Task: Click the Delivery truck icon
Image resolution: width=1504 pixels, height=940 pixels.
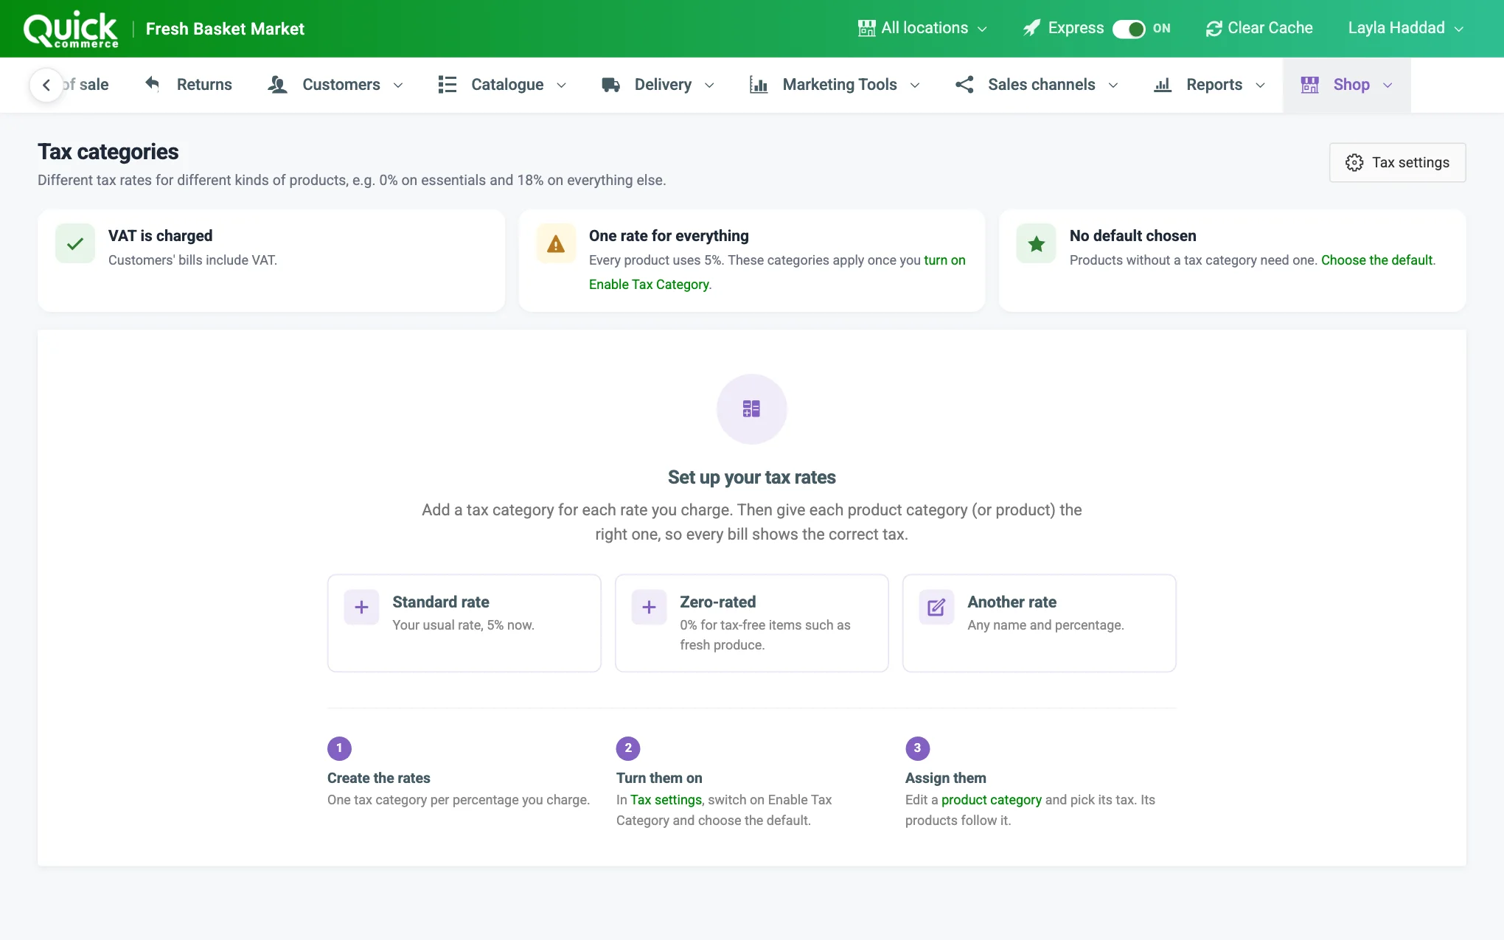Action: click(610, 85)
